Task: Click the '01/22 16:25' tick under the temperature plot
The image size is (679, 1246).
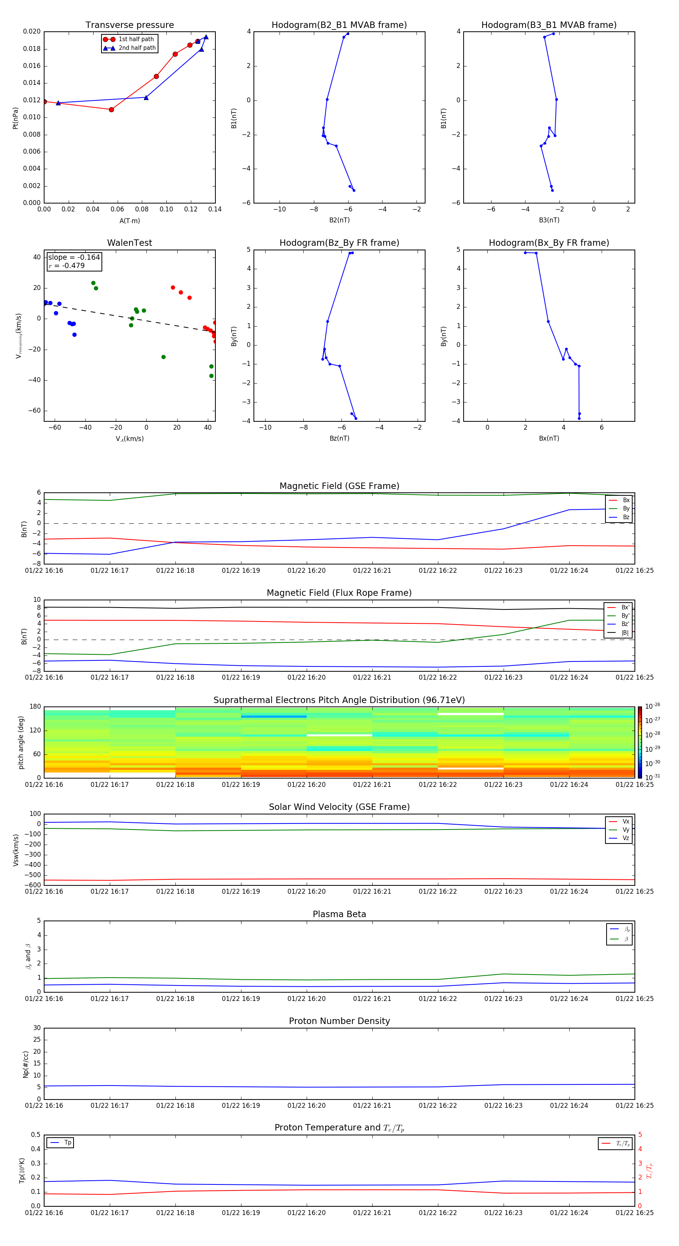Action: point(634,1213)
